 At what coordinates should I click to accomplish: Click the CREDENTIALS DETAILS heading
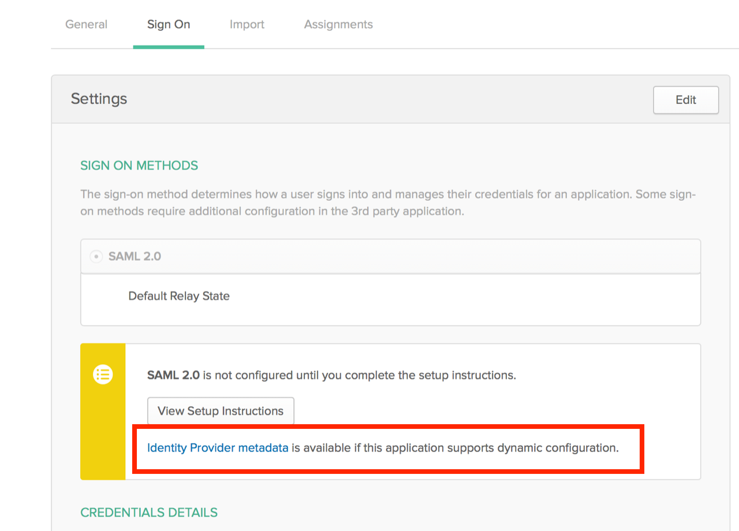point(149,513)
